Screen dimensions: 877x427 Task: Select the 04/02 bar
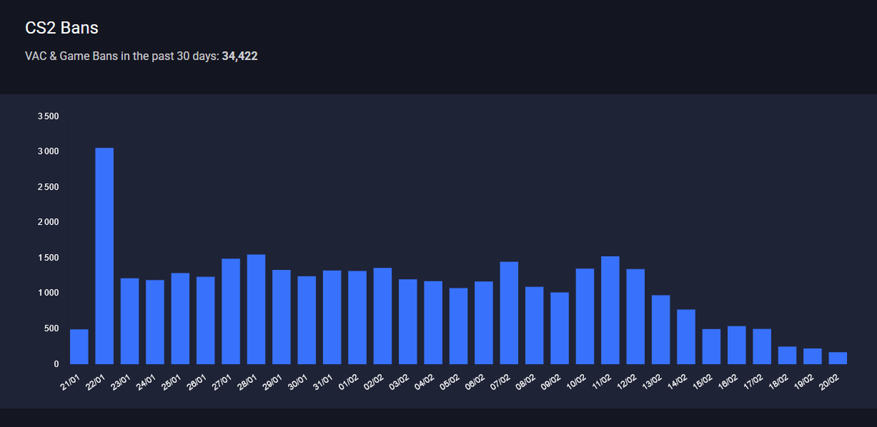(433, 323)
